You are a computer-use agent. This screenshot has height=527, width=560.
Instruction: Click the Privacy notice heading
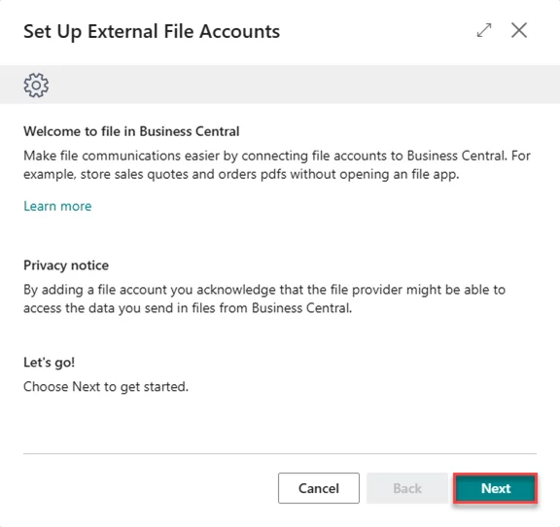pyautogui.click(x=66, y=265)
